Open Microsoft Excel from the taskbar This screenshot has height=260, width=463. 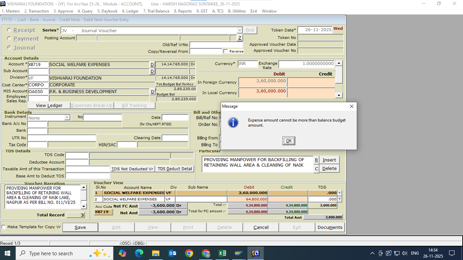(x=222, y=253)
